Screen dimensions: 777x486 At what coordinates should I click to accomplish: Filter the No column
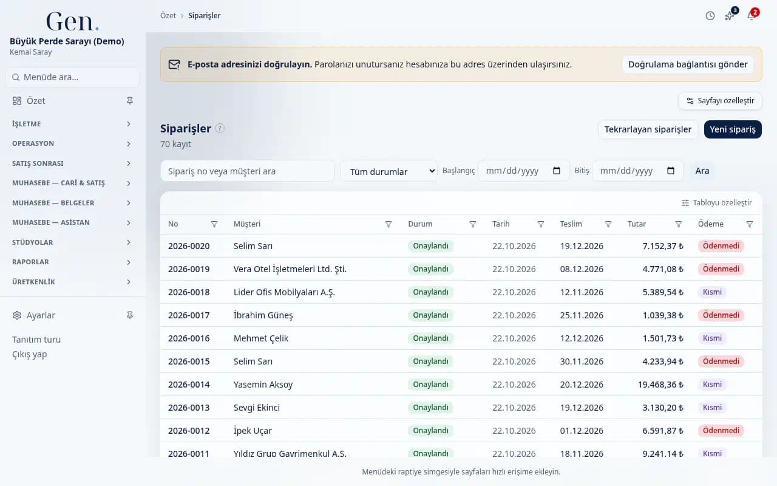pyautogui.click(x=214, y=224)
